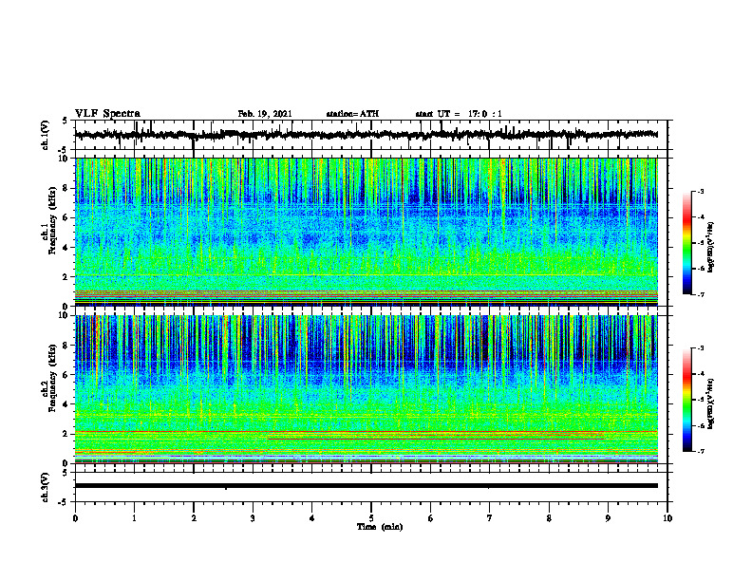
Task: Click time axis tick label "8"
Action: click(x=549, y=518)
